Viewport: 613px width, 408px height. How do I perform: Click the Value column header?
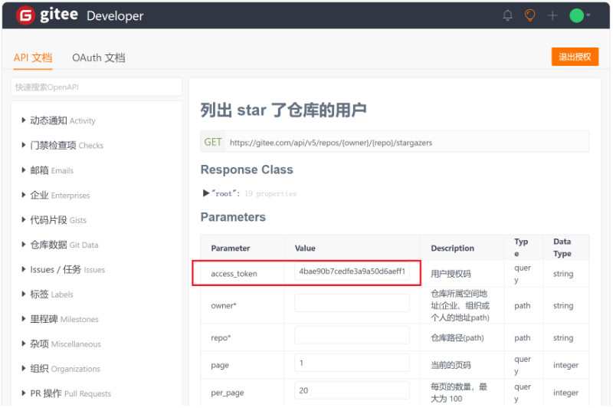[305, 248]
